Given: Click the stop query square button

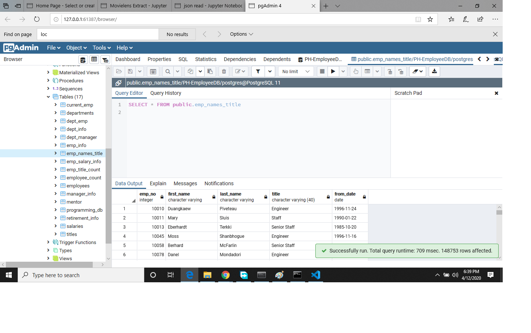Looking at the screenshot, I should pos(322,71).
